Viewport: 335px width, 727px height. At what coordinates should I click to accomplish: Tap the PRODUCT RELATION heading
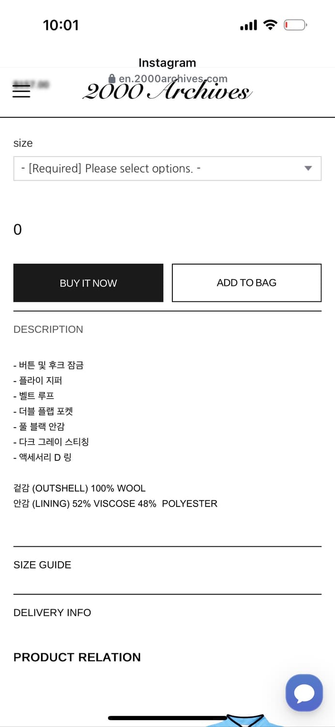coord(77,657)
